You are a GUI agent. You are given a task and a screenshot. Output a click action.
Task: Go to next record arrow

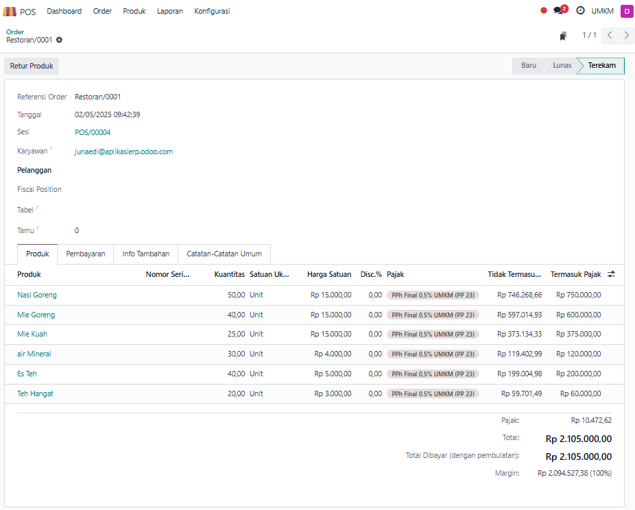[x=627, y=35]
